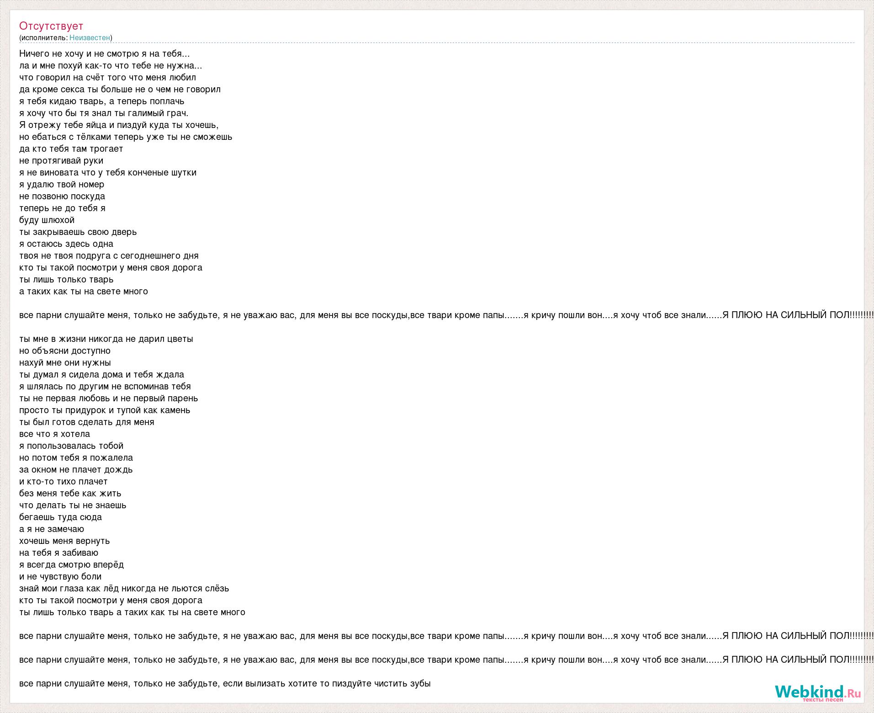This screenshot has width=874, height=713.
Task: Select the song title "Отсутствует"
Action: [51, 26]
